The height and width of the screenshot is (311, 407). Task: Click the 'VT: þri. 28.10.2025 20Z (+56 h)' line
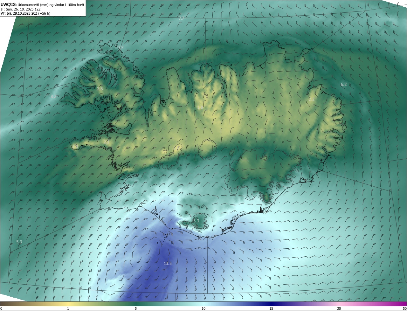coord(25,13)
